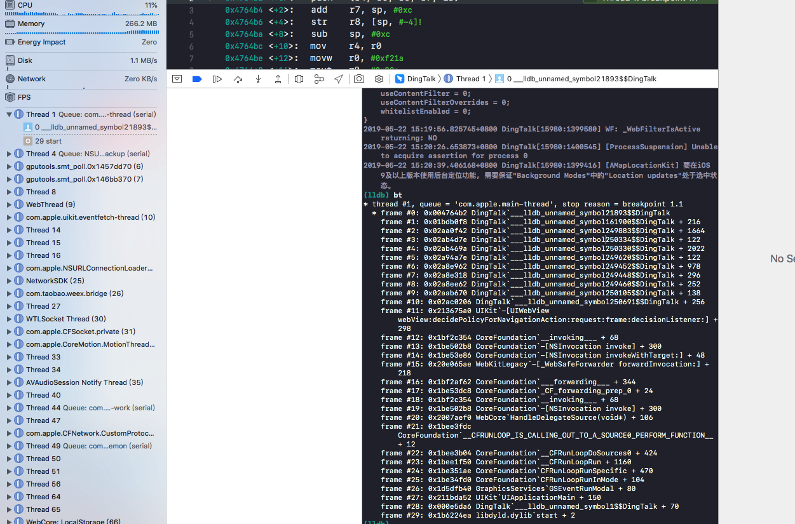Toggle the debug area visibility

[x=177, y=79]
